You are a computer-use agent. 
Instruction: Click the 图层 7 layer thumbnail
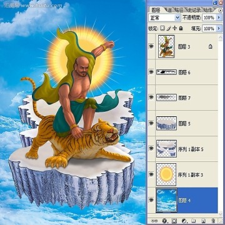(166, 97)
